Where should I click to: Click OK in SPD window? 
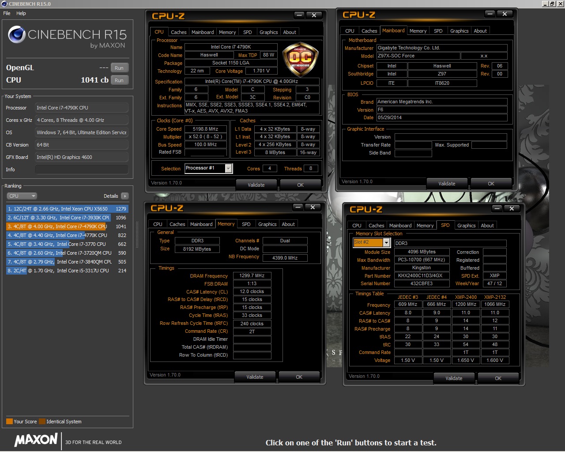click(498, 378)
